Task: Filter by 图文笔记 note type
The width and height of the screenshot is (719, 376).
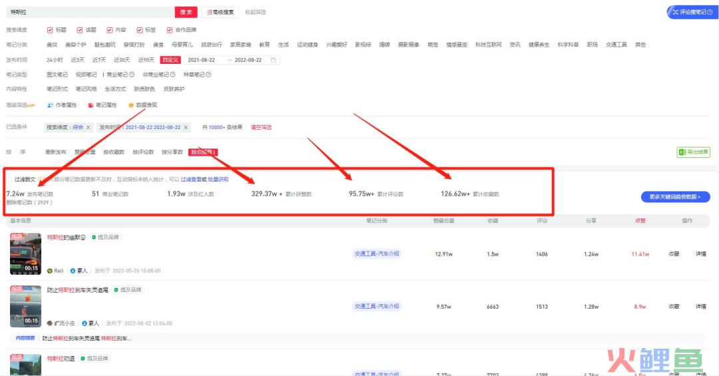Action: (x=57, y=75)
